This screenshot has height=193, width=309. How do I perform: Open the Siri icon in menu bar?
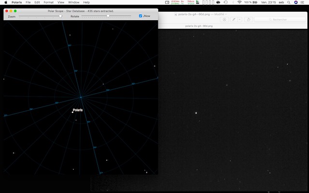pos(295,2)
